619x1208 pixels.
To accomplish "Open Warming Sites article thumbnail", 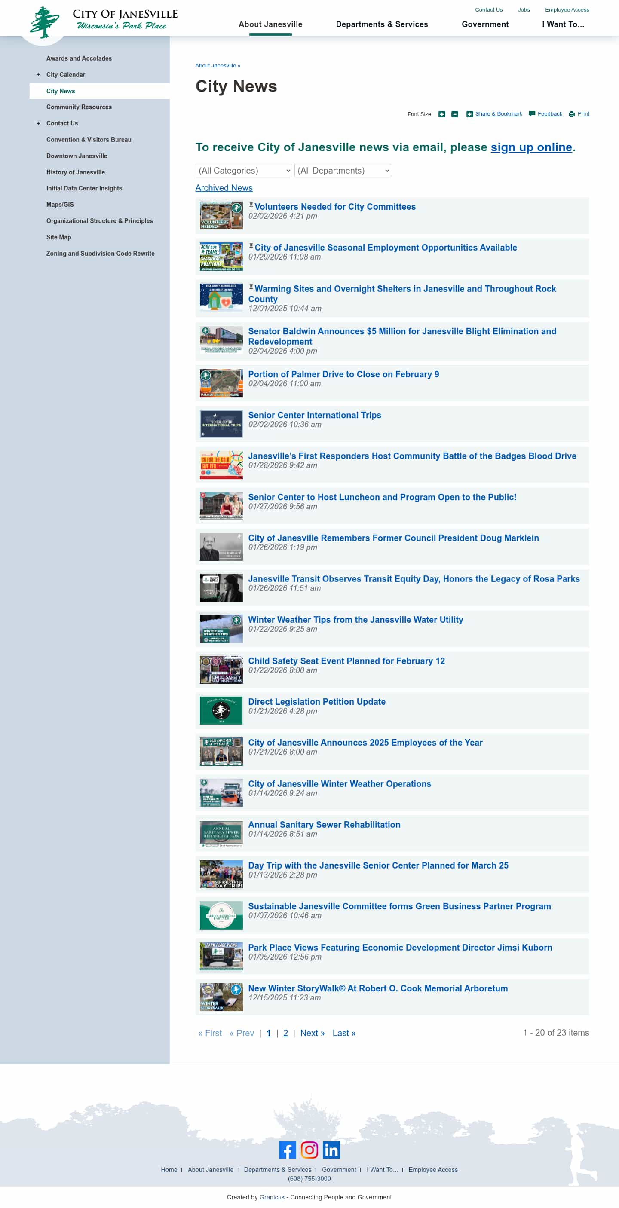I will (x=221, y=297).
